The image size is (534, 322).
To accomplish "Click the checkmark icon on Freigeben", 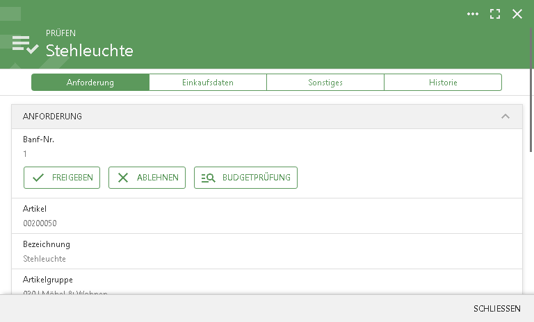I will [38, 178].
